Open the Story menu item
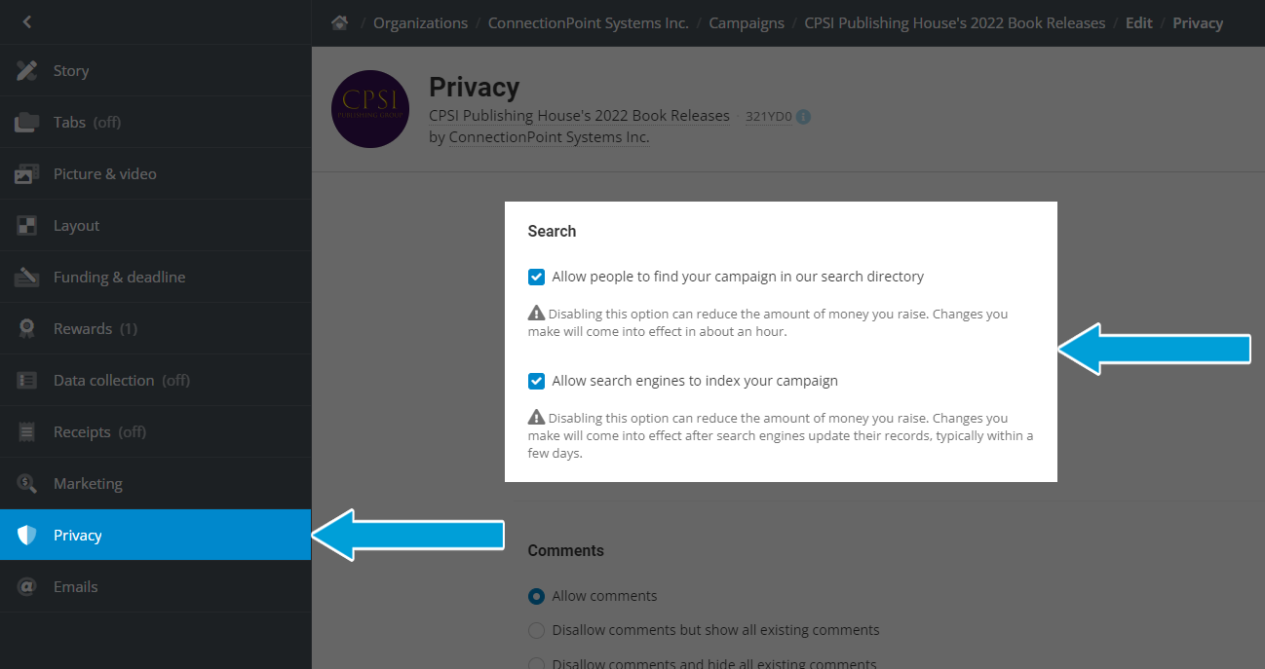The width and height of the screenshot is (1265, 669). [x=156, y=70]
